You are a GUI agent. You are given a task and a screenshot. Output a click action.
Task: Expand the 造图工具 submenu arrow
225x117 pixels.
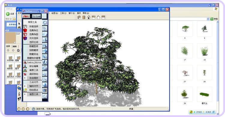click(x=25, y=94)
